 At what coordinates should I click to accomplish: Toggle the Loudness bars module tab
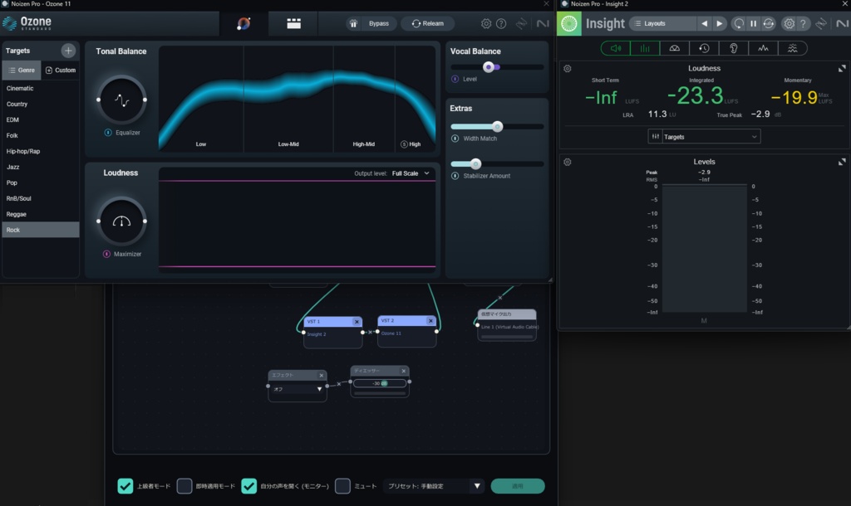[x=645, y=48]
